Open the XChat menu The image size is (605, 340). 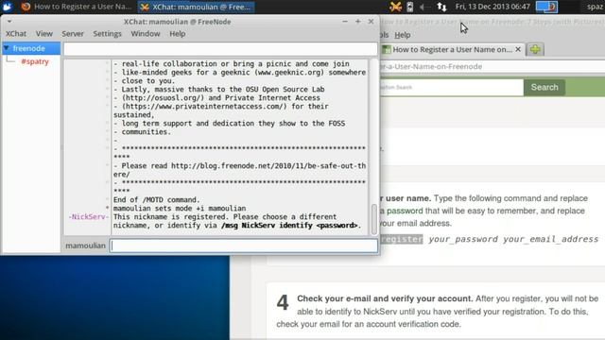pyautogui.click(x=16, y=34)
